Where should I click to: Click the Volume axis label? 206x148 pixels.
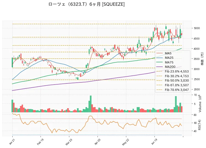click(x=200, y=104)
